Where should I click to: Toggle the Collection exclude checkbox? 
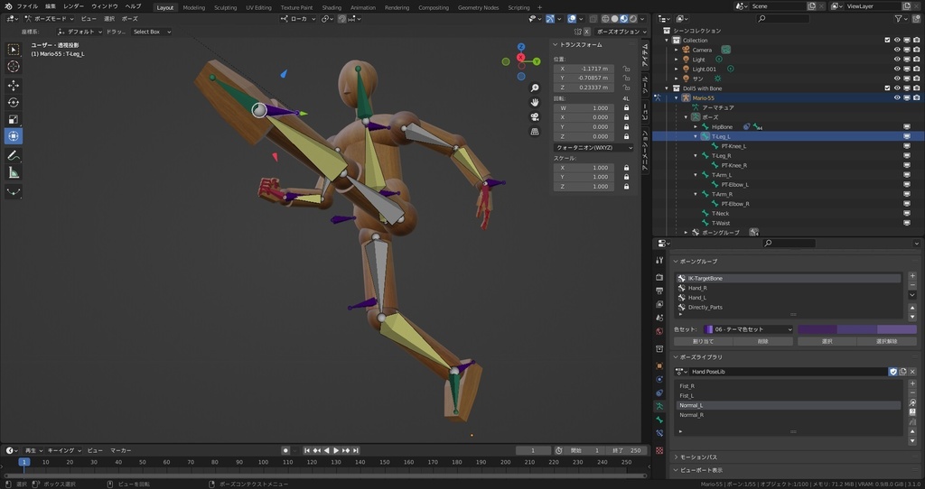[886, 40]
